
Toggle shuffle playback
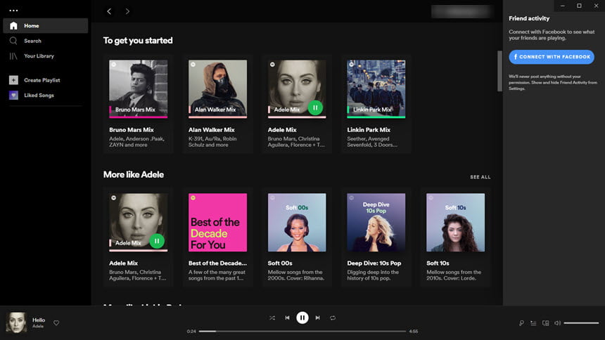coord(272,318)
